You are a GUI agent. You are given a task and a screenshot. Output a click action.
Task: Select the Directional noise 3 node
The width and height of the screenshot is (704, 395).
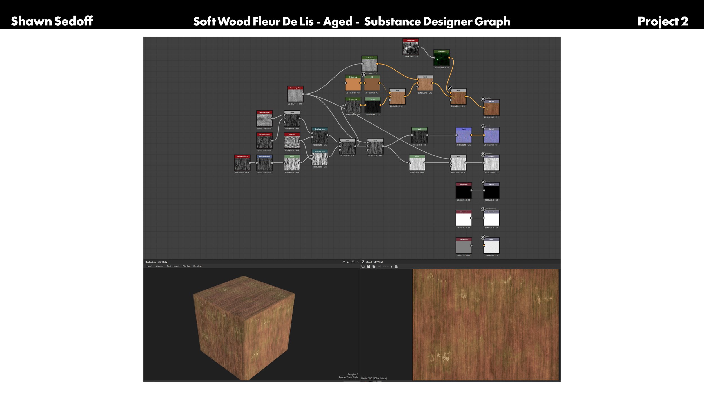click(x=264, y=119)
